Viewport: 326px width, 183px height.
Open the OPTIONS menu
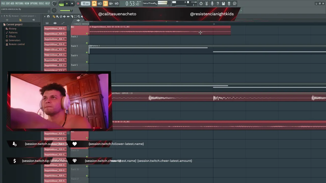(x=34, y=3)
